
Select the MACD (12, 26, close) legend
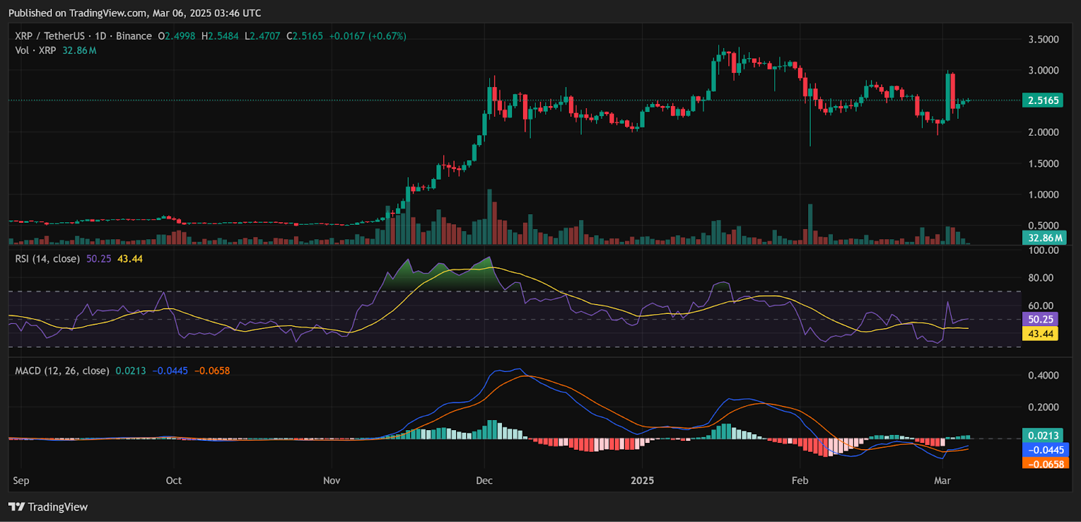coord(62,371)
